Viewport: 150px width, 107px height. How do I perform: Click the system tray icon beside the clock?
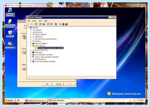pyautogui.click(x=135, y=100)
